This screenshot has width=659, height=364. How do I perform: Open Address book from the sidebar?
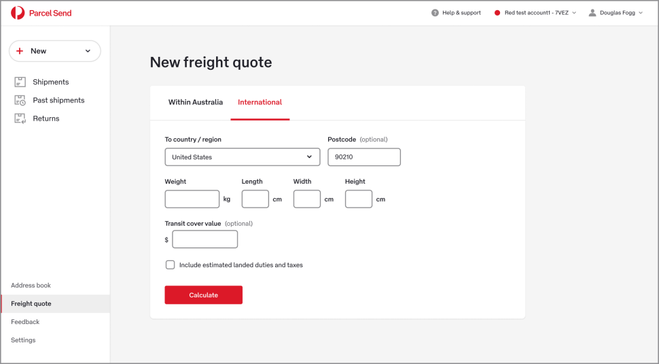[x=31, y=285]
